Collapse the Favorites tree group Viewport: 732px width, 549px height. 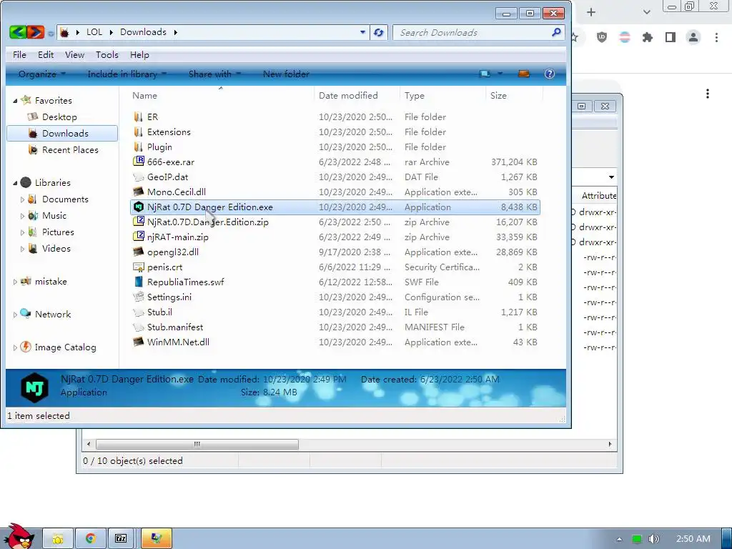point(15,101)
